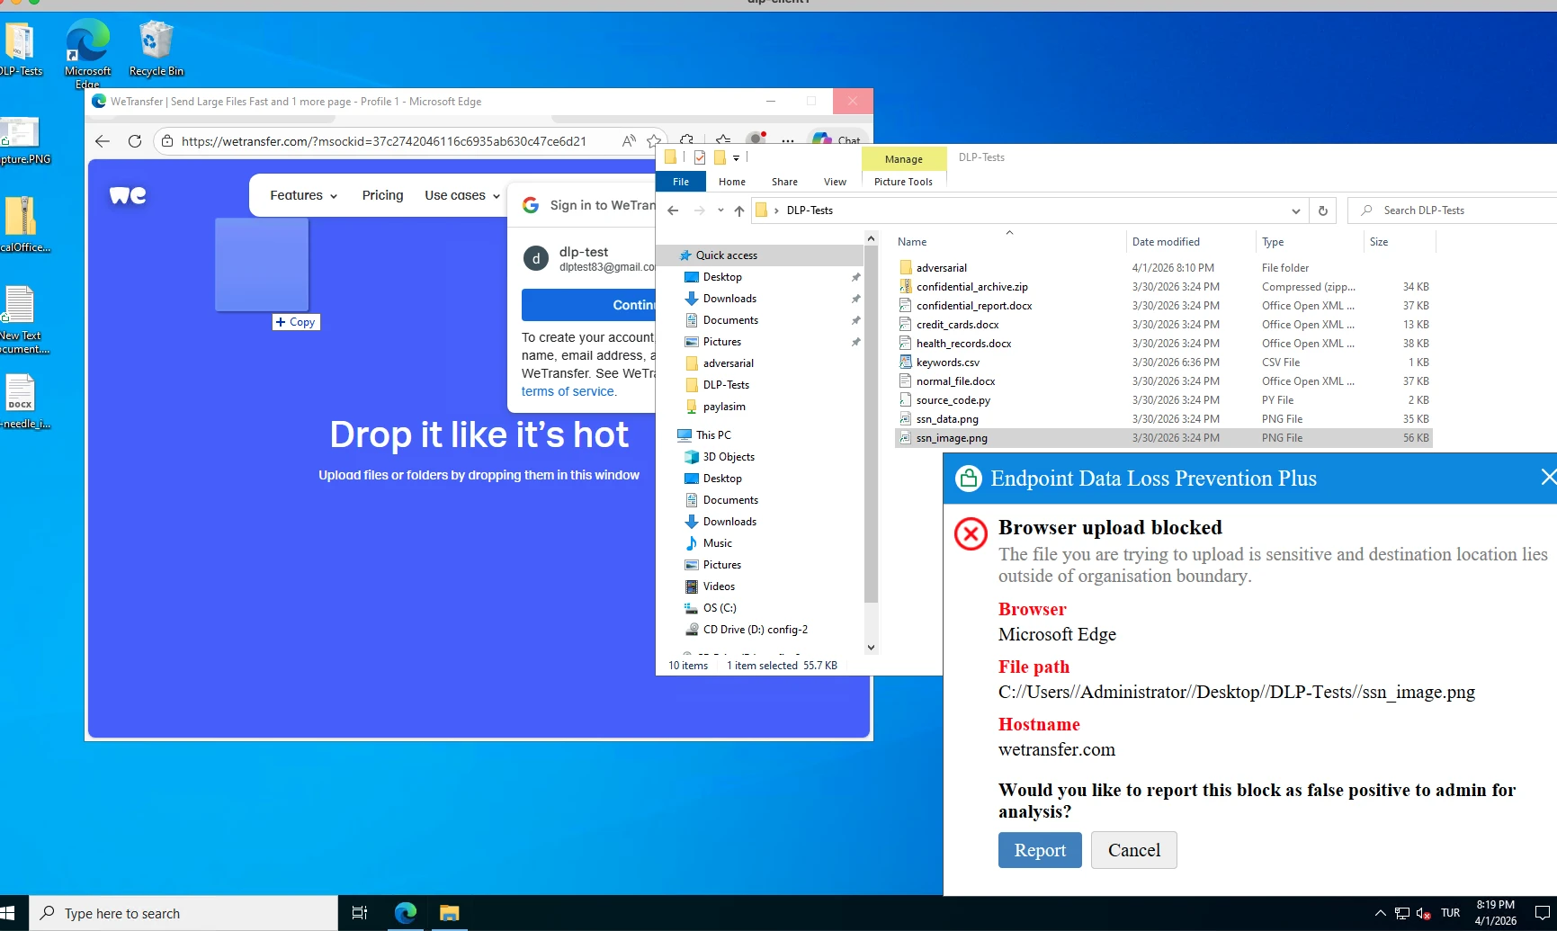Go up one folder level in Explorer
The image size is (1557, 931).
point(739,210)
